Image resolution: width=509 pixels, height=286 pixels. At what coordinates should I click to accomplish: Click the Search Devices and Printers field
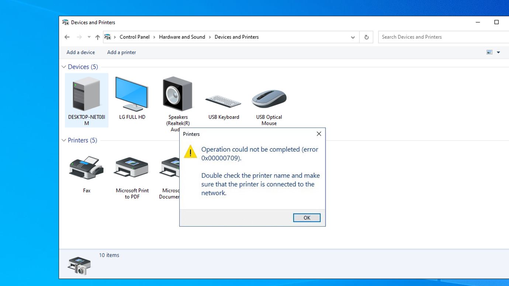[443, 37]
